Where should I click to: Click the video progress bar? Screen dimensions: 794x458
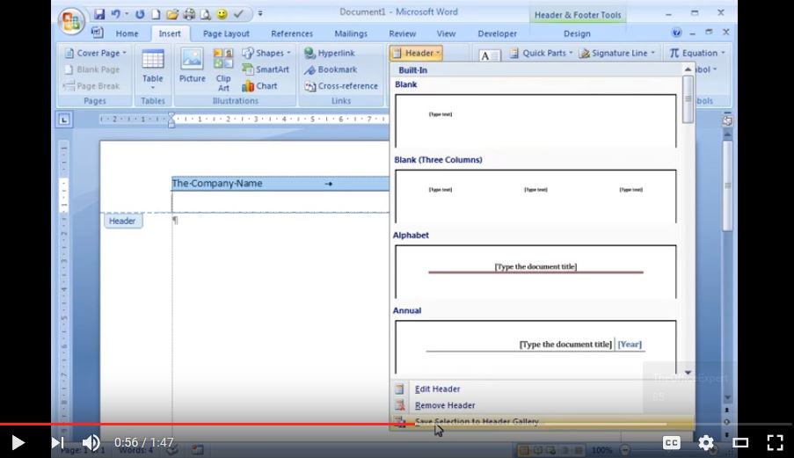397,424
